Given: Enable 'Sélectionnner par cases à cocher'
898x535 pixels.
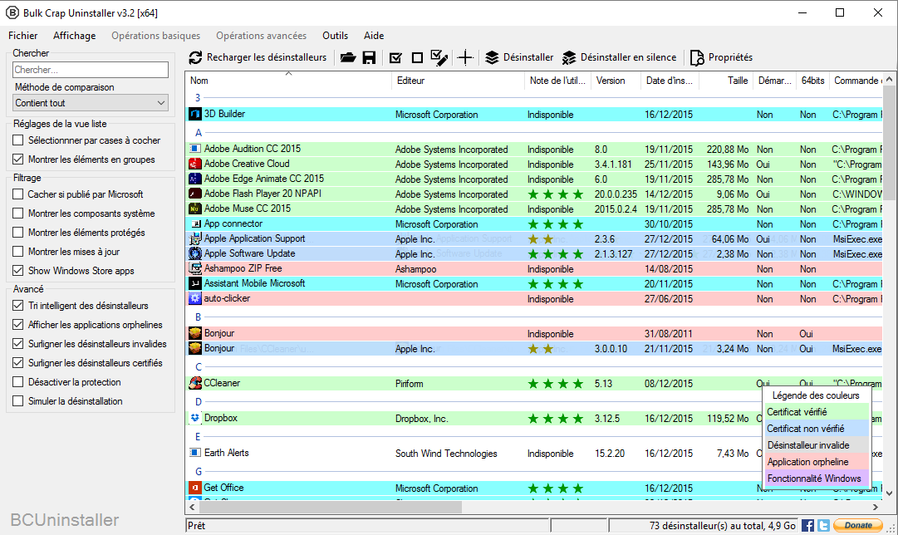Looking at the screenshot, I should [x=18, y=140].
